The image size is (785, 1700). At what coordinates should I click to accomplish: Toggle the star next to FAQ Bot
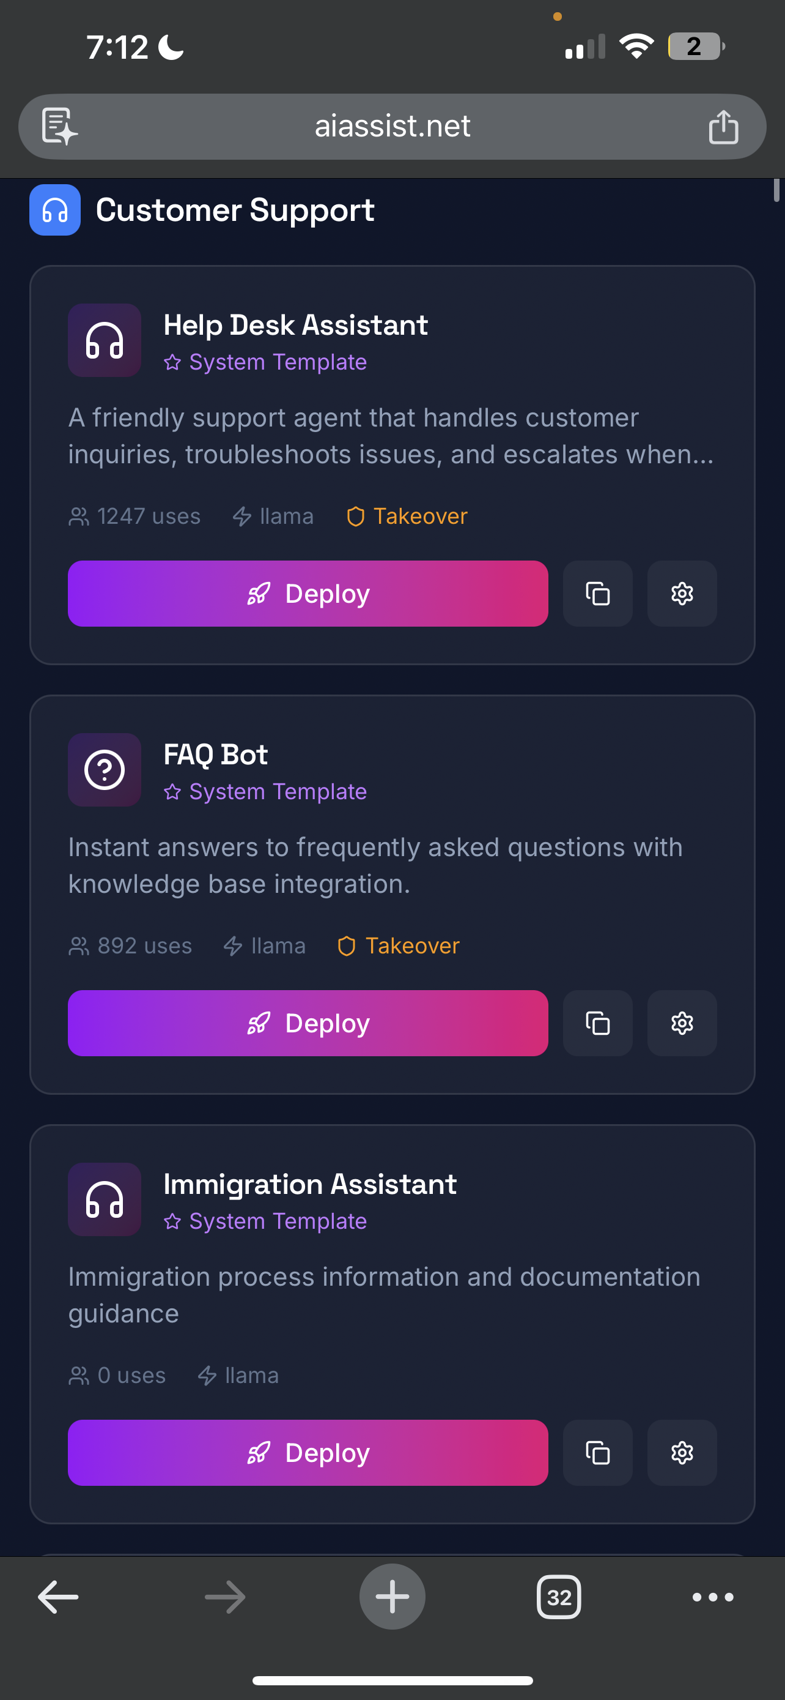pos(172,791)
